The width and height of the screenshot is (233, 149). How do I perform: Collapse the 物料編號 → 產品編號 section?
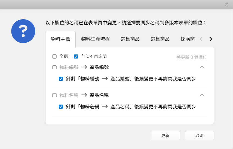tap(202, 67)
